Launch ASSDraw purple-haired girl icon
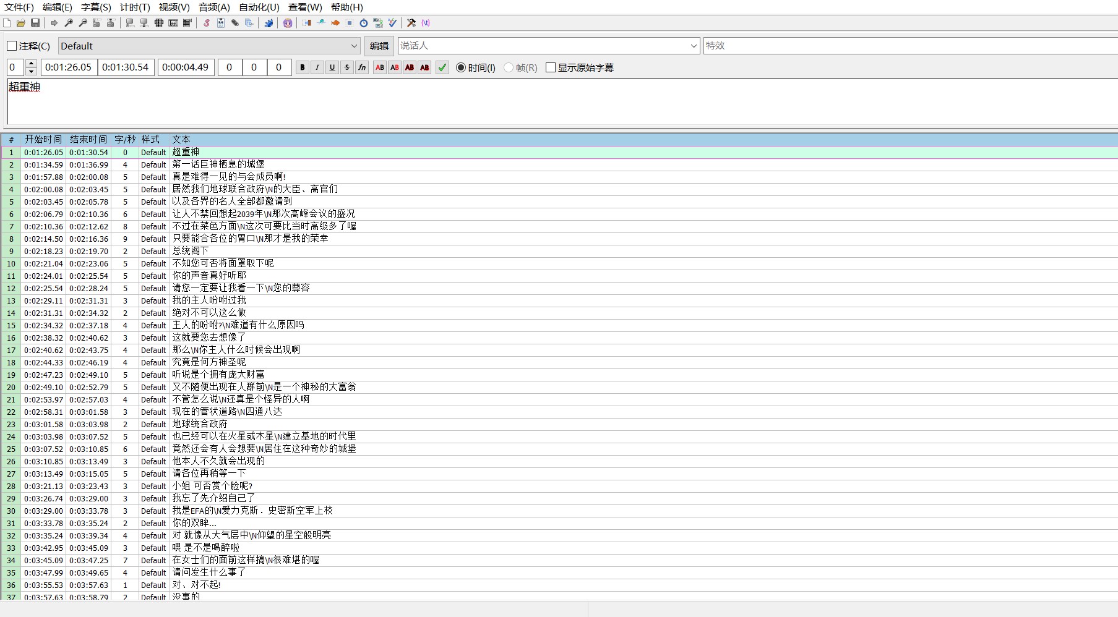Image resolution: width=1118 pixels, height=617 pixels. 288,23
